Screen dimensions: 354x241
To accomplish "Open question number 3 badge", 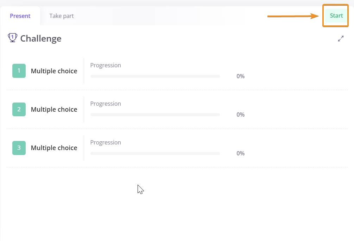I will click(19, 148).
